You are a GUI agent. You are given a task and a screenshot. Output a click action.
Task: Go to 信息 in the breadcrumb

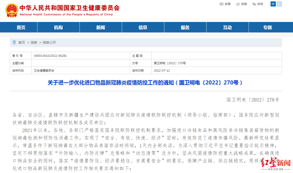[34, 42]
